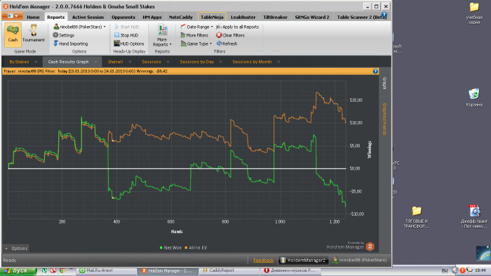Open the TiltBreaker tab
Viewport: 491px width, 276px height.
tap(275, 18)
